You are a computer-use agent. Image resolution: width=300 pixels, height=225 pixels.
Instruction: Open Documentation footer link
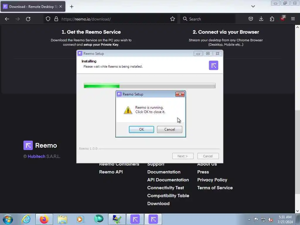[x=164, y=172]
